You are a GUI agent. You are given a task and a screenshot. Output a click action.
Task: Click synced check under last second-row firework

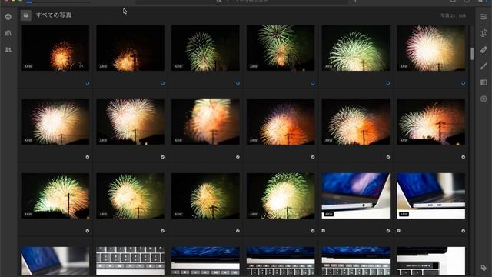coord(463,157)
